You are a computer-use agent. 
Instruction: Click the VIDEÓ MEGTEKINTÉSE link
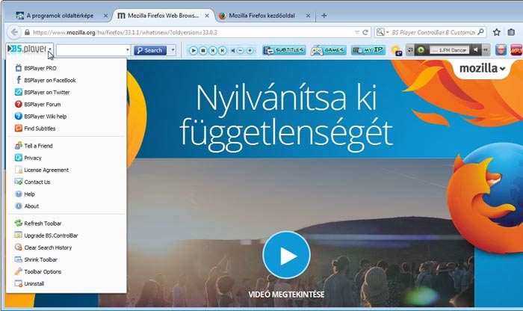click(286, 295)
